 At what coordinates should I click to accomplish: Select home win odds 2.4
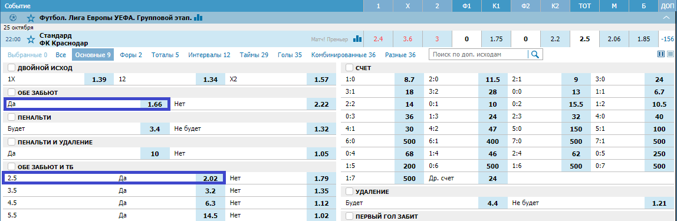tap(378, 39)
